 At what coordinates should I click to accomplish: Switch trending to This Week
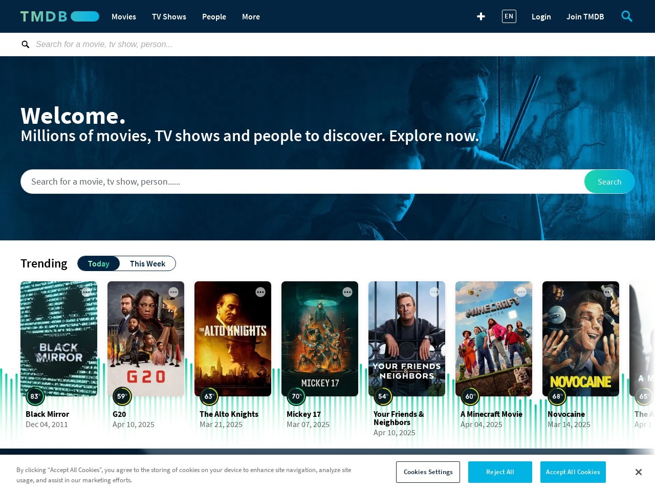147,263
